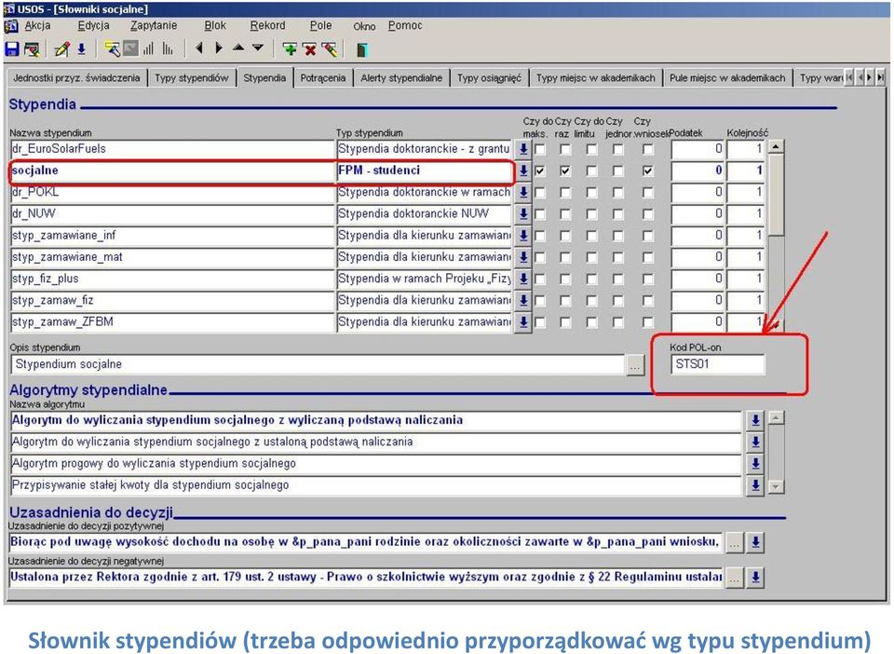Screen dimensions: 894x654
Task: Click the USOS application icon in title bar
Action: [8, 9]
